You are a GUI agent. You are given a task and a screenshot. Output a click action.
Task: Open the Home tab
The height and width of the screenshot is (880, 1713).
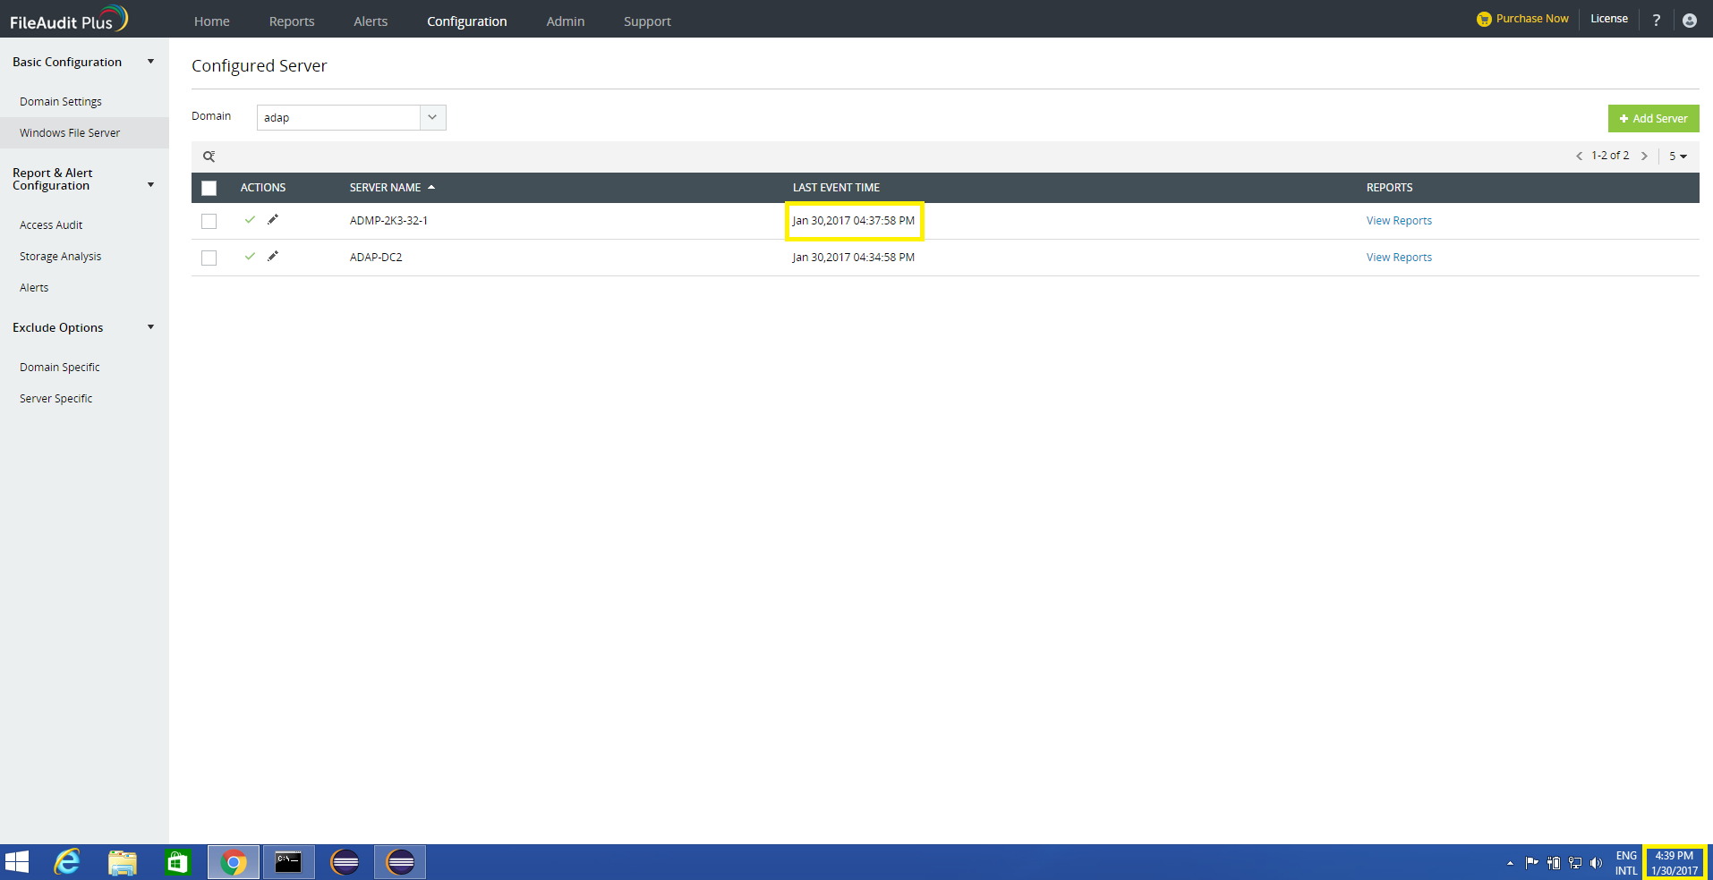tap(212, 21)
